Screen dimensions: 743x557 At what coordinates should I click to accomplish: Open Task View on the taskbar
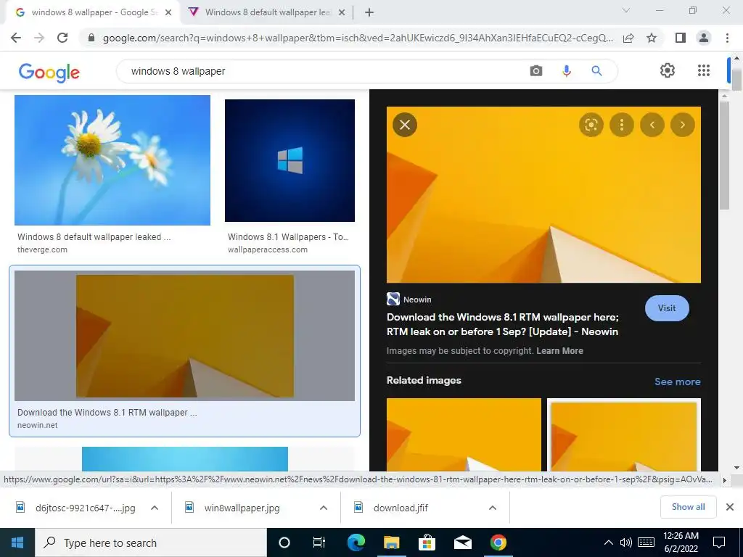[x=319, y=542]
